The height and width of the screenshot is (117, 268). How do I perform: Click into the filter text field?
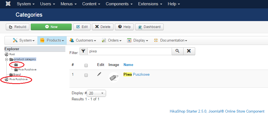129,51
